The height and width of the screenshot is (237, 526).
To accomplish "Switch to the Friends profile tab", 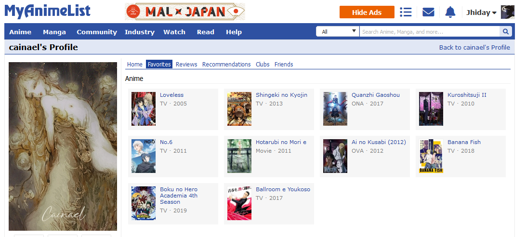I will pos(283,64).
